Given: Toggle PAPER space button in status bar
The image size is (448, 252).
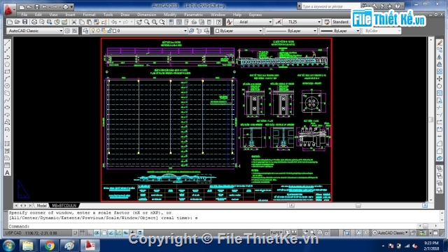Looking at the screenshot, I should [276, 233].
